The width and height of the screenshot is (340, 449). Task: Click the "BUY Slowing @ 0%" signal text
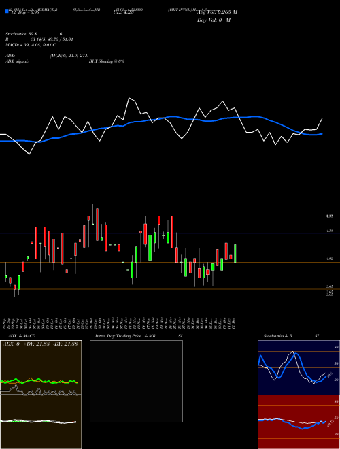click(107, 61)
